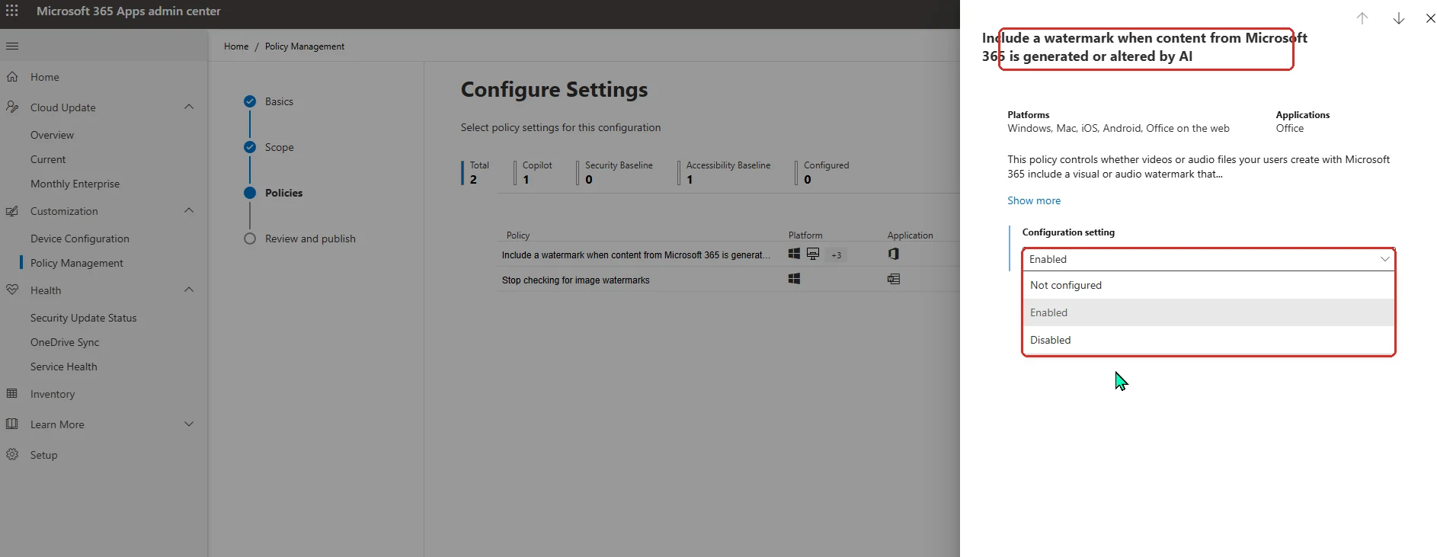Sort by Application column header

click(910, 235)
